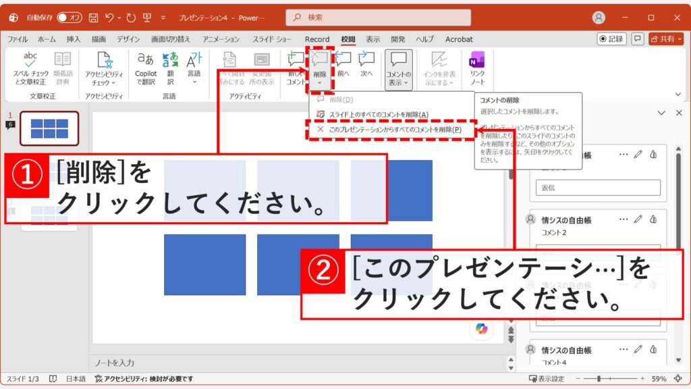Click zoom out minus button
The width and height of the screenshot is (691, 389).
pos(578,379)
